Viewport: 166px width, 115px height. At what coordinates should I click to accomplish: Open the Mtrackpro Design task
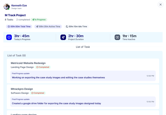[x=22, y=89]
